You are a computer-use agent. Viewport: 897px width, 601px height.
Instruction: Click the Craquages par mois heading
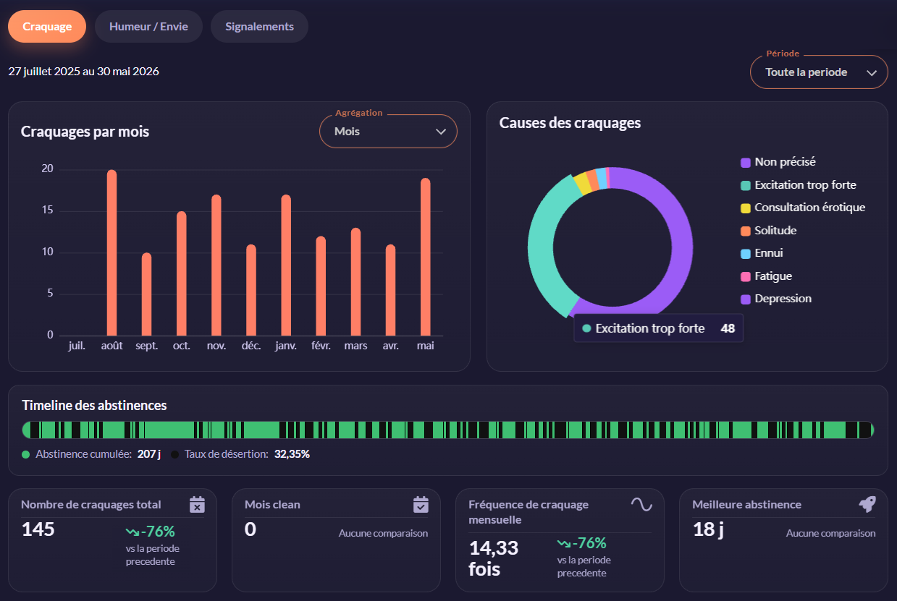[x=85, y=132]
